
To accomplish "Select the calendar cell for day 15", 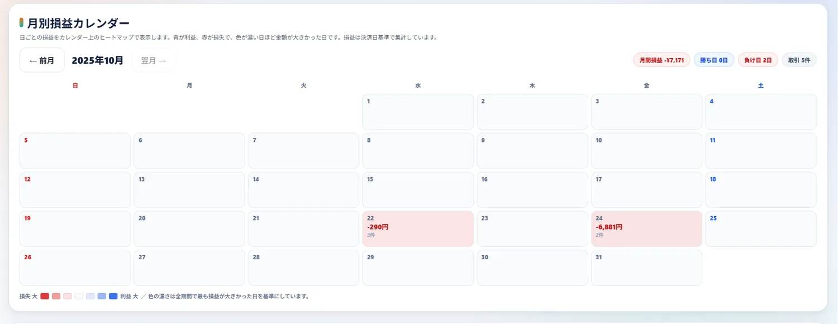I will (418, 190).
